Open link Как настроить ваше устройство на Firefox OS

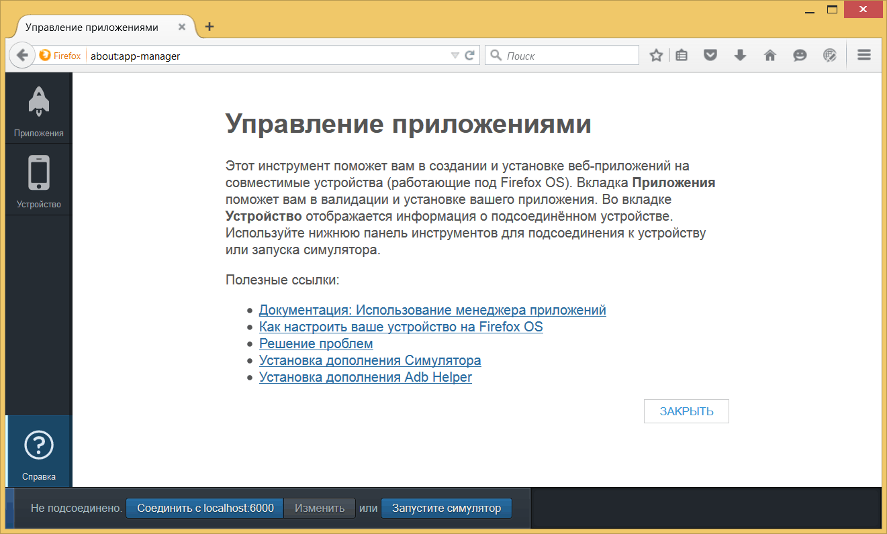pos(401,327)
